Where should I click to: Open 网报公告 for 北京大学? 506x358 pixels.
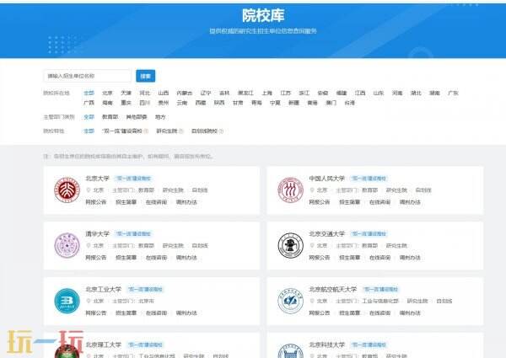(x=96, y=202)
